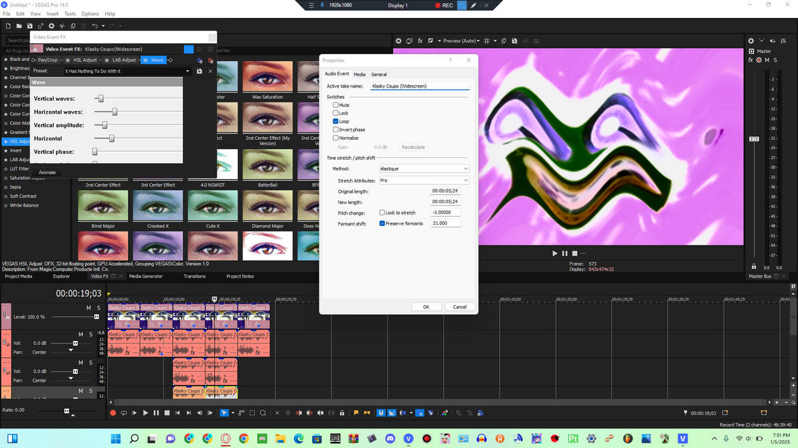Toggle the Lock checkbox in the Properties dialog
Screen dimensions: 798x448
tap(335, 113)
